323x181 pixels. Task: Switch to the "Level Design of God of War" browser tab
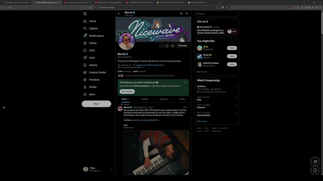pyautogui.click(x=77, y=3)
